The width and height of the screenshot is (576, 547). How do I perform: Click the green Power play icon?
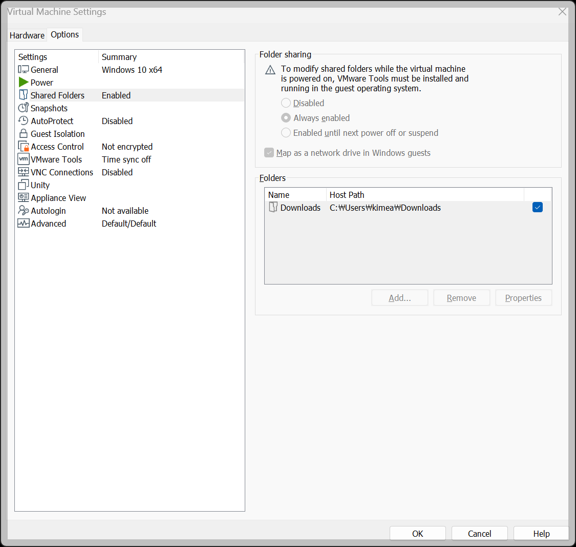click(x=23, y=82)
